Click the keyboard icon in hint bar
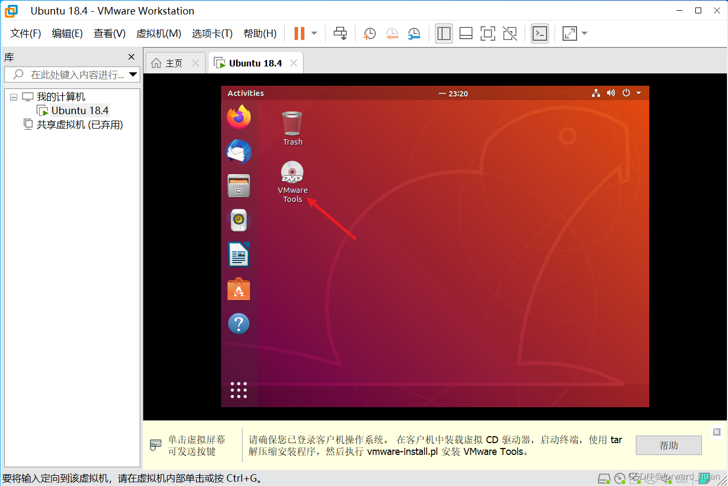The width and height of the screenshot is (728, 486). 155,445
